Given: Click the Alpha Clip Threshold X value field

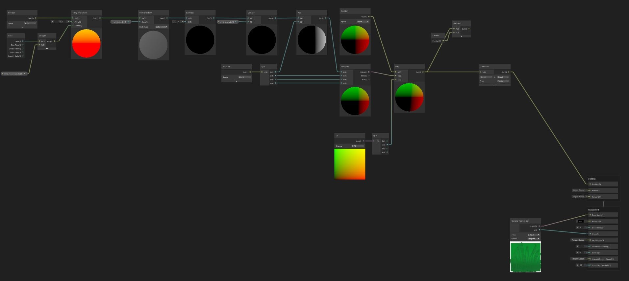Looking at the screenshot, I should tap(581, 265).
